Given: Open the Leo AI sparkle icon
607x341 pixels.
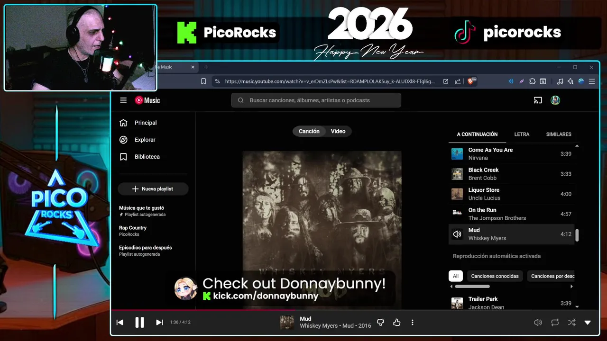Looking at the screenshot, I should (570, 81).
